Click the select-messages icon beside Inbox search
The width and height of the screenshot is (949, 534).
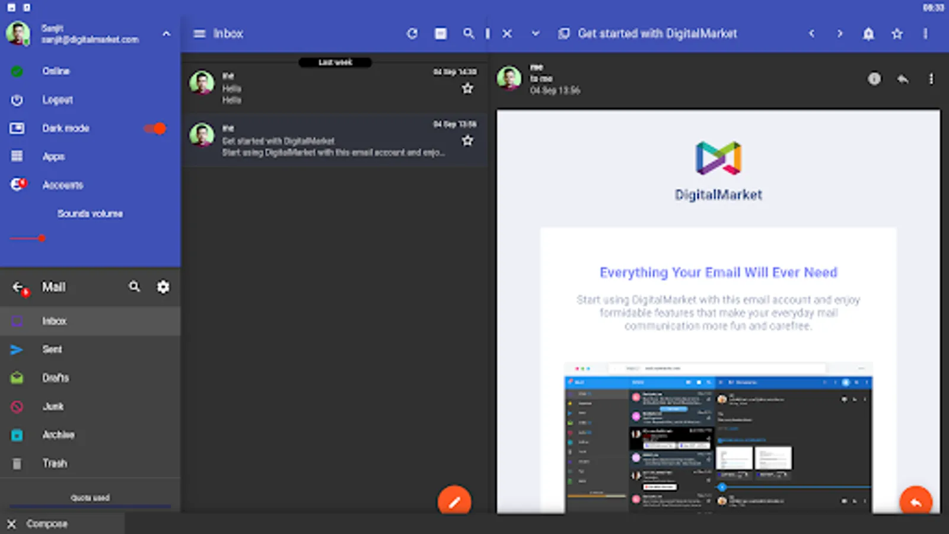point(441,34)
